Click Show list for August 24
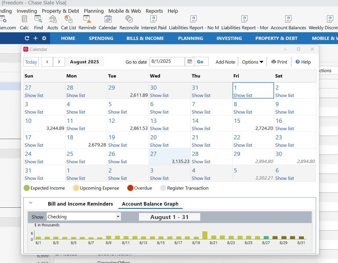This screenshot has height=263, width=338. point(34,162)
